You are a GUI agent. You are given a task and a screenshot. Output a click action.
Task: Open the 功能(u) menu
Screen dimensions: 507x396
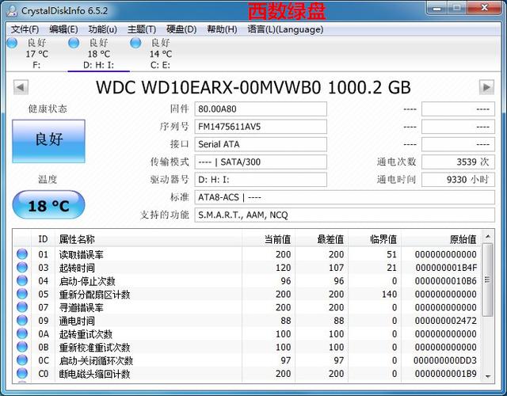[x=102, y=29]
